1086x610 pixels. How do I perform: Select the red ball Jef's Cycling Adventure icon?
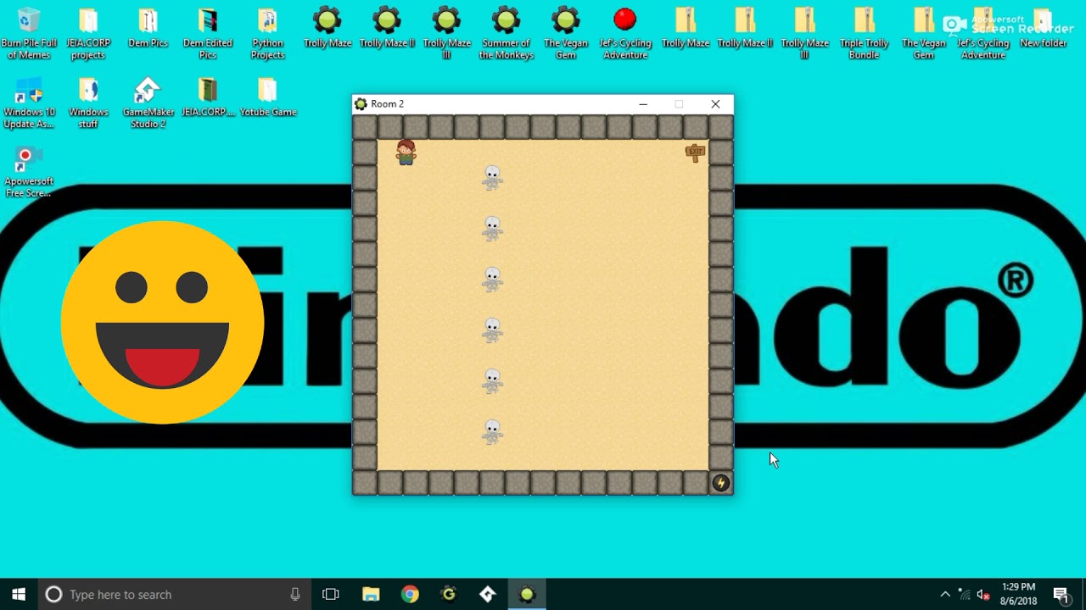[625, 34]
